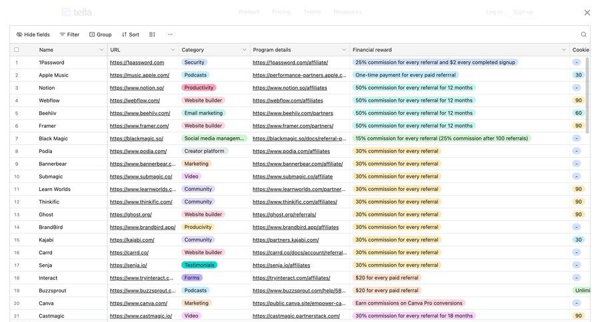This screenshot has height=322, width=600.
Task: Open the Sort option
Action: click(130, 35)
